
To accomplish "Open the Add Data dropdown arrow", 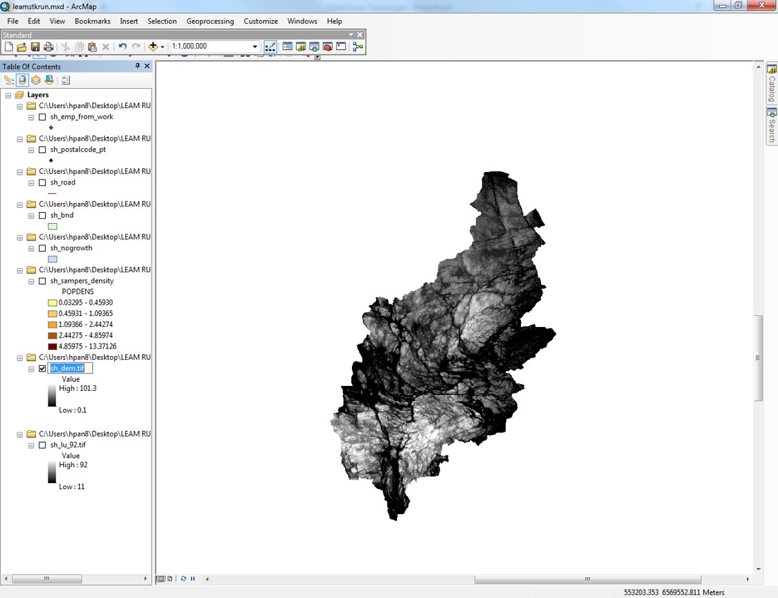I will point(162,46).
